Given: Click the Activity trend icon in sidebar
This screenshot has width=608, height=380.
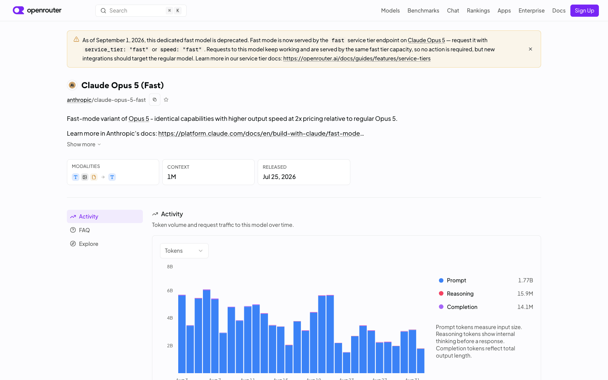Looking at the screenshot, I should 73,217.
